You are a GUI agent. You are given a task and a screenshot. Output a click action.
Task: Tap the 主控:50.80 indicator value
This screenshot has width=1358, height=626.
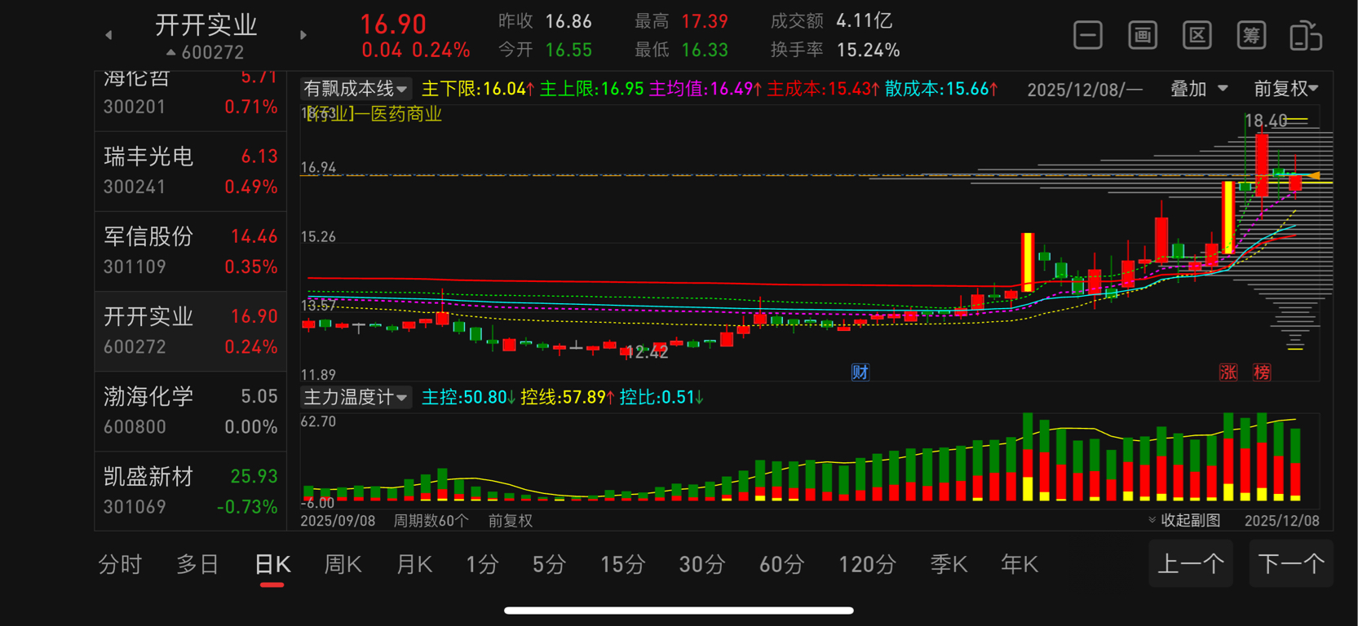coord(469,397)
